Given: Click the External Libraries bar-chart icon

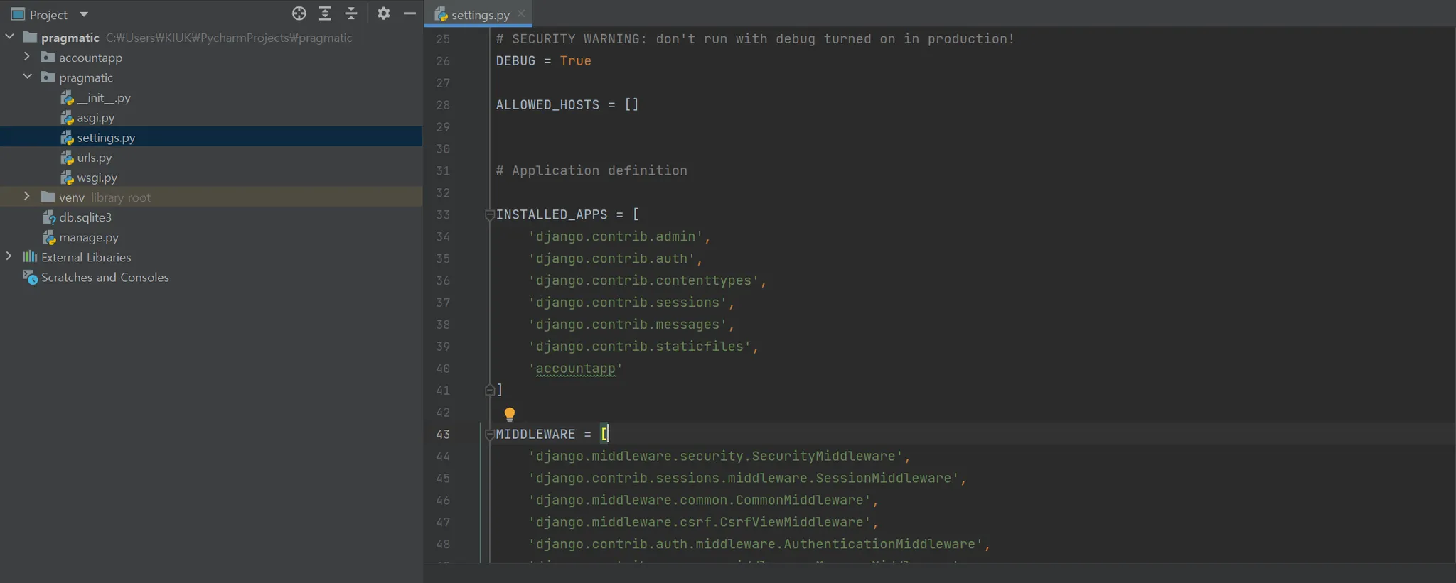Looking at the screenshot, I should tap(30, 256).
